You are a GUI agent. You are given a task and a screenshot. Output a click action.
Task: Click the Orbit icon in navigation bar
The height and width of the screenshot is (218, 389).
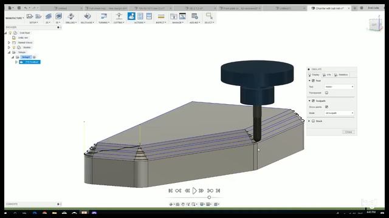tap(171, 204)
